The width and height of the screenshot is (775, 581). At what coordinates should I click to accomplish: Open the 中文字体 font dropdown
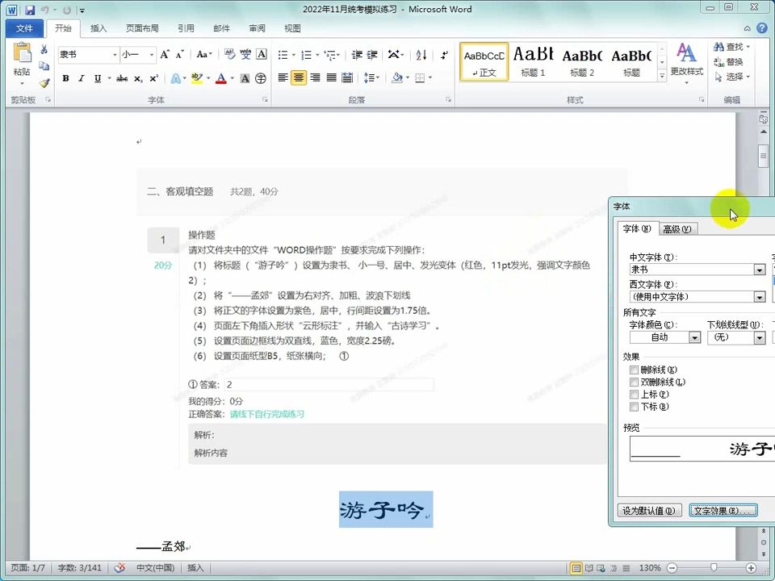759,270
